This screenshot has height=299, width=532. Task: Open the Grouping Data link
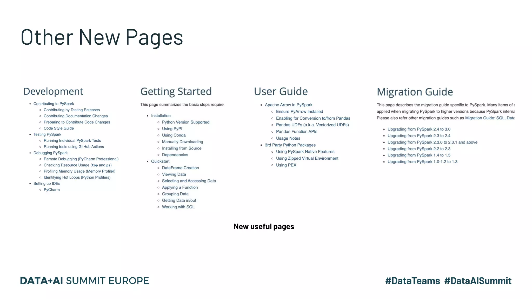tap(175, 194)
